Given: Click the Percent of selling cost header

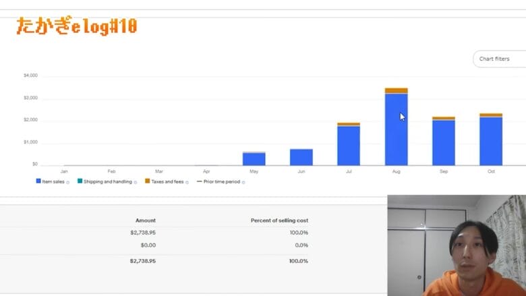Looking at the screenshot, I should pyautogui.click(x=279, y=220).
